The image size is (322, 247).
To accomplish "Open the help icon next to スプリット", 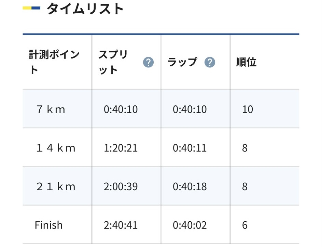I will pyautogui.click(x=148, y=62).
